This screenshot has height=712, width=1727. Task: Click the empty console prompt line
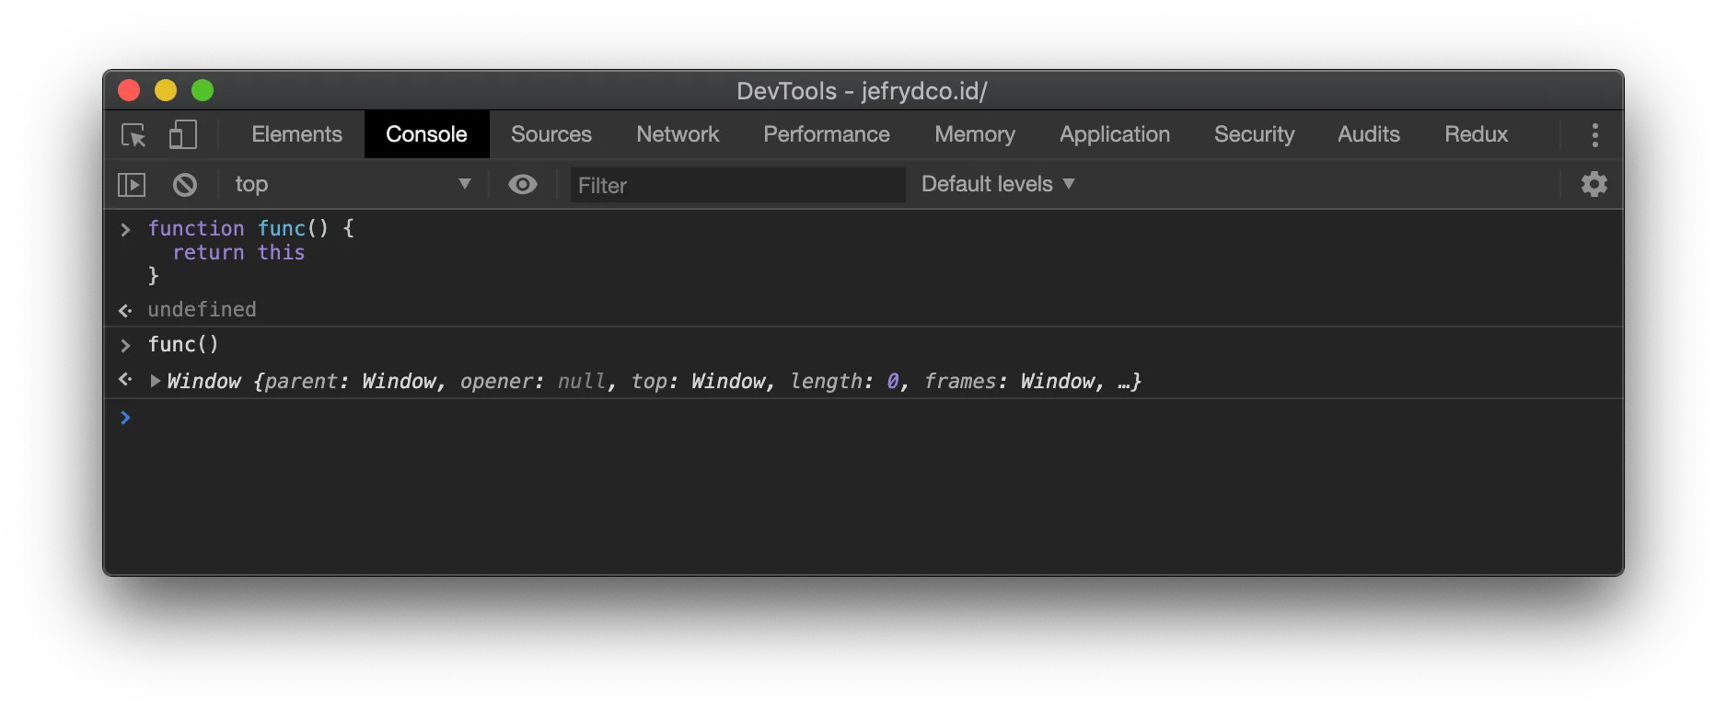tap(829, 419)
